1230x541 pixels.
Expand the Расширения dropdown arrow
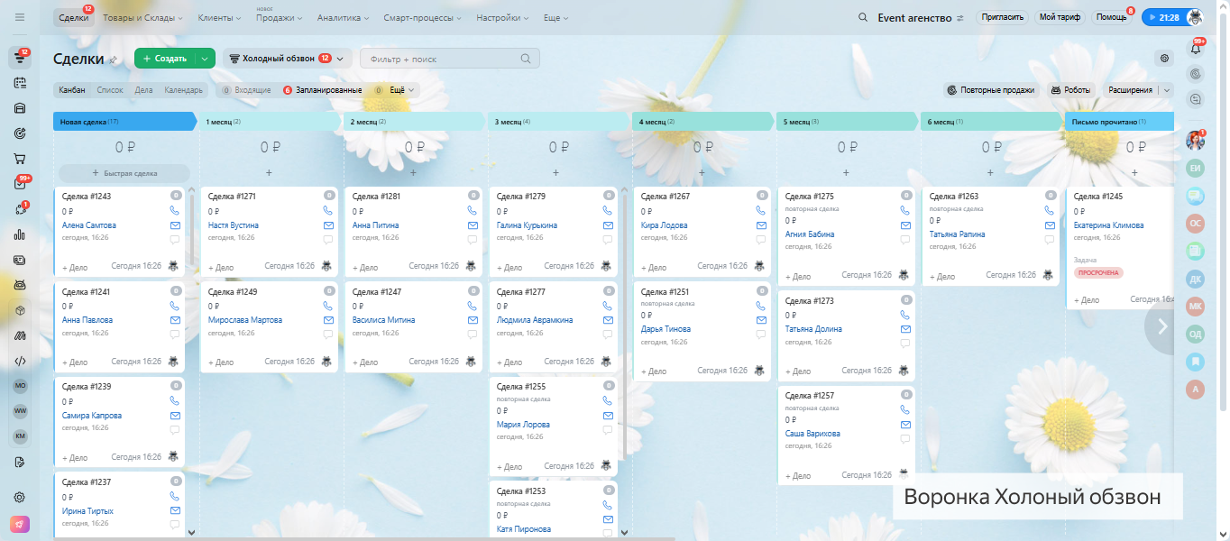pyautogui.click(x=1167, y=90)
